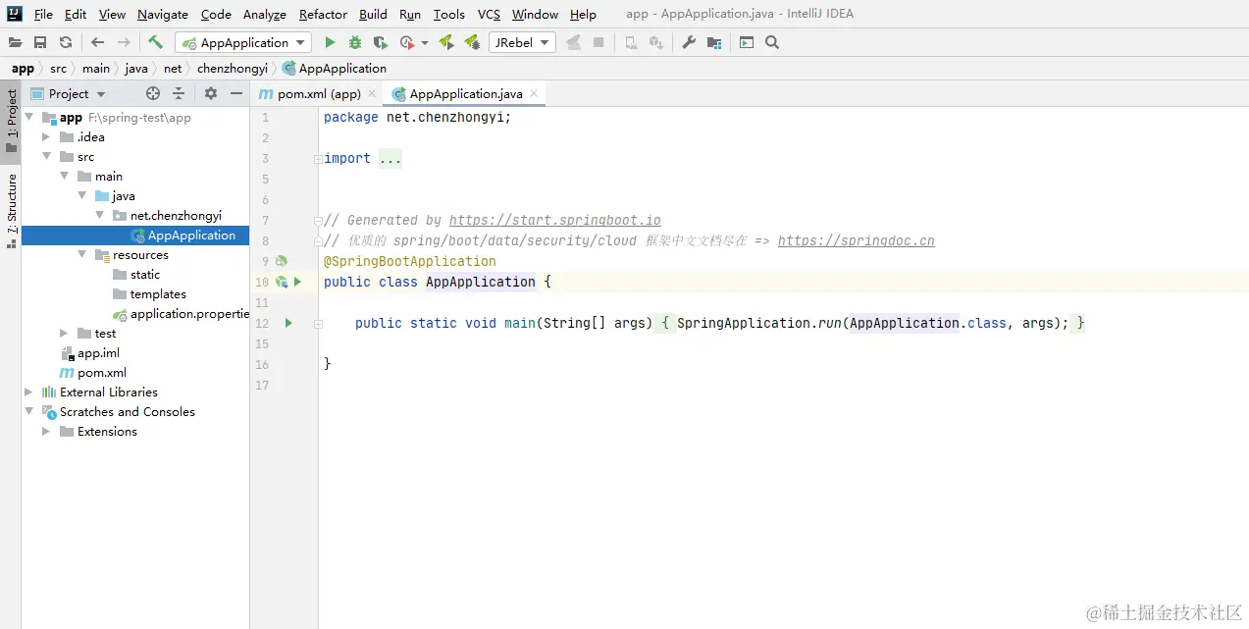
Task: Click the Open folder toolbar icon
Action: point(15,42)
